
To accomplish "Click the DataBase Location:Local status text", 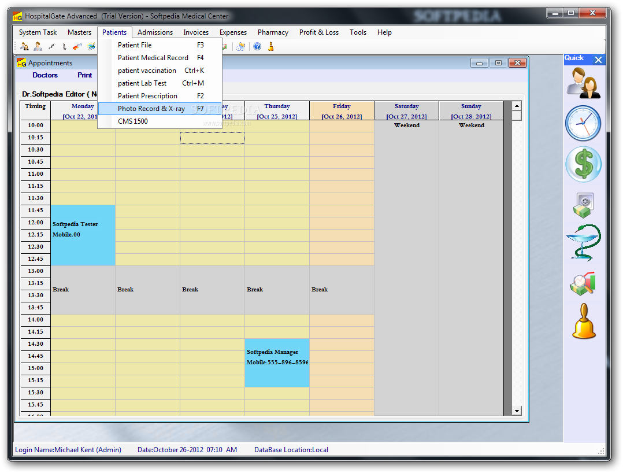I will 291,450.
